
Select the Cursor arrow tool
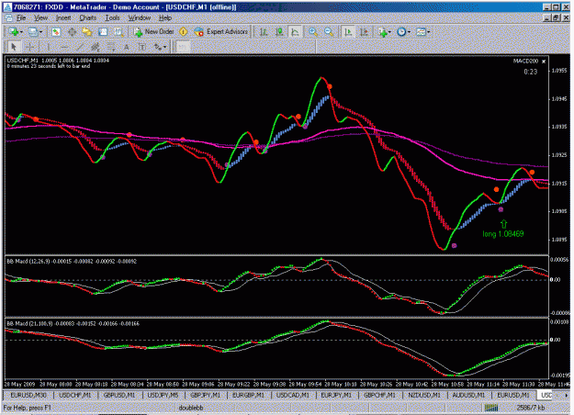(x=14, y=47)
